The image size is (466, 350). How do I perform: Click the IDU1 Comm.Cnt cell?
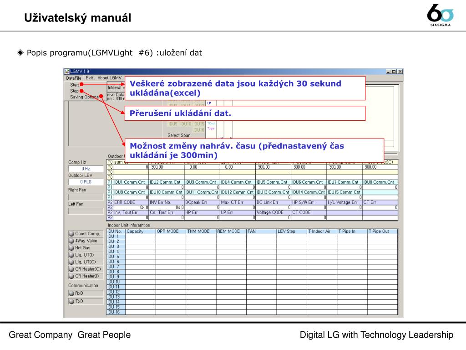click(131, 182)
